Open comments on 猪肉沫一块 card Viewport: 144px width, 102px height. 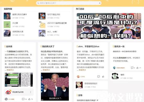132,68
